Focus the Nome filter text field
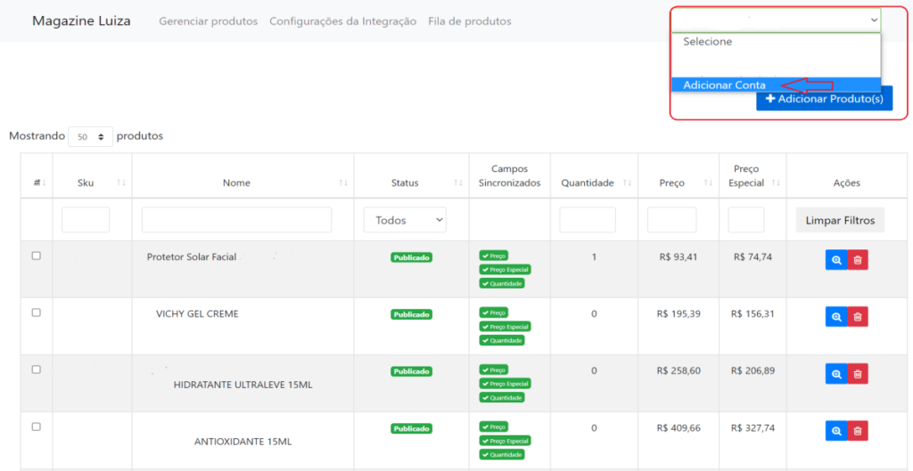This screenshot has width=913, height=471. (x=236, y=220)
